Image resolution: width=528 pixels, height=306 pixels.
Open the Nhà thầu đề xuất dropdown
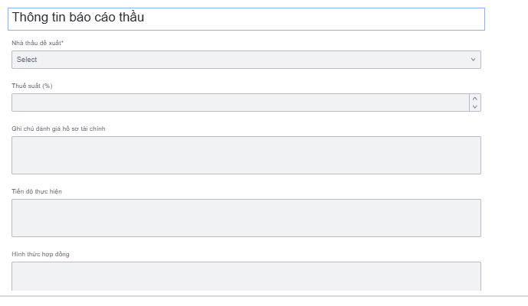pyautogui.click(x=246, y=60)
